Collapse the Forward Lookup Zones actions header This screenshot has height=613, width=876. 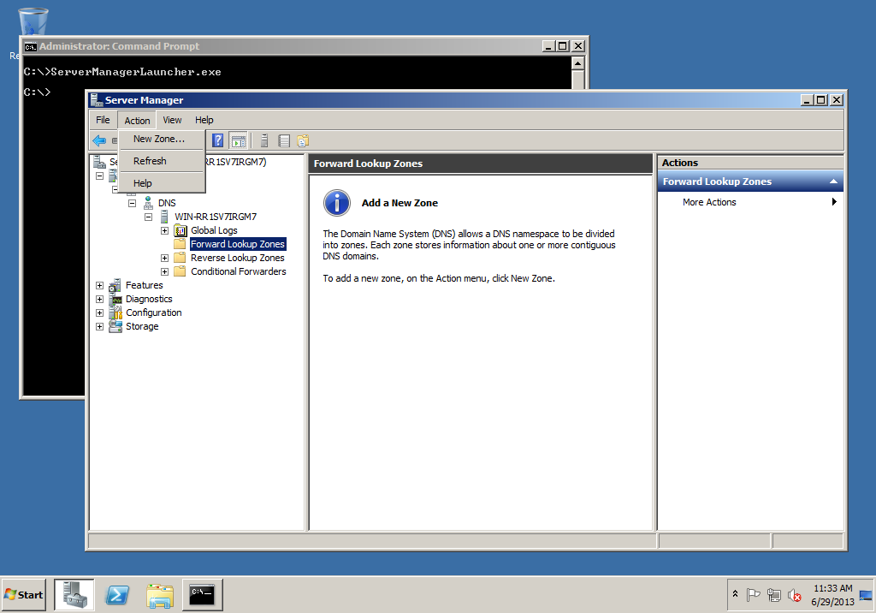click(x=833, y=182)
